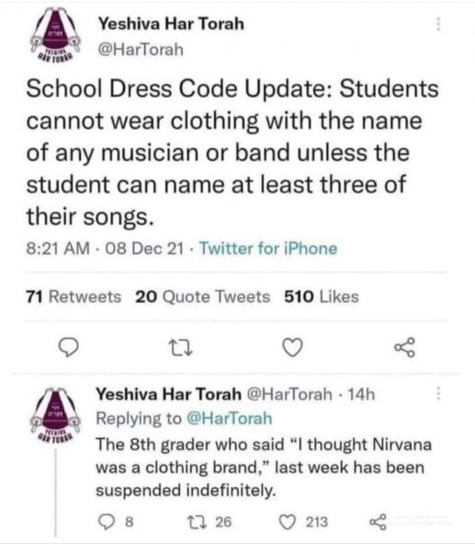Screen dimensions: 475x544
Task: Click the Twitter for iPhone source link
Action: pos(268,249)
